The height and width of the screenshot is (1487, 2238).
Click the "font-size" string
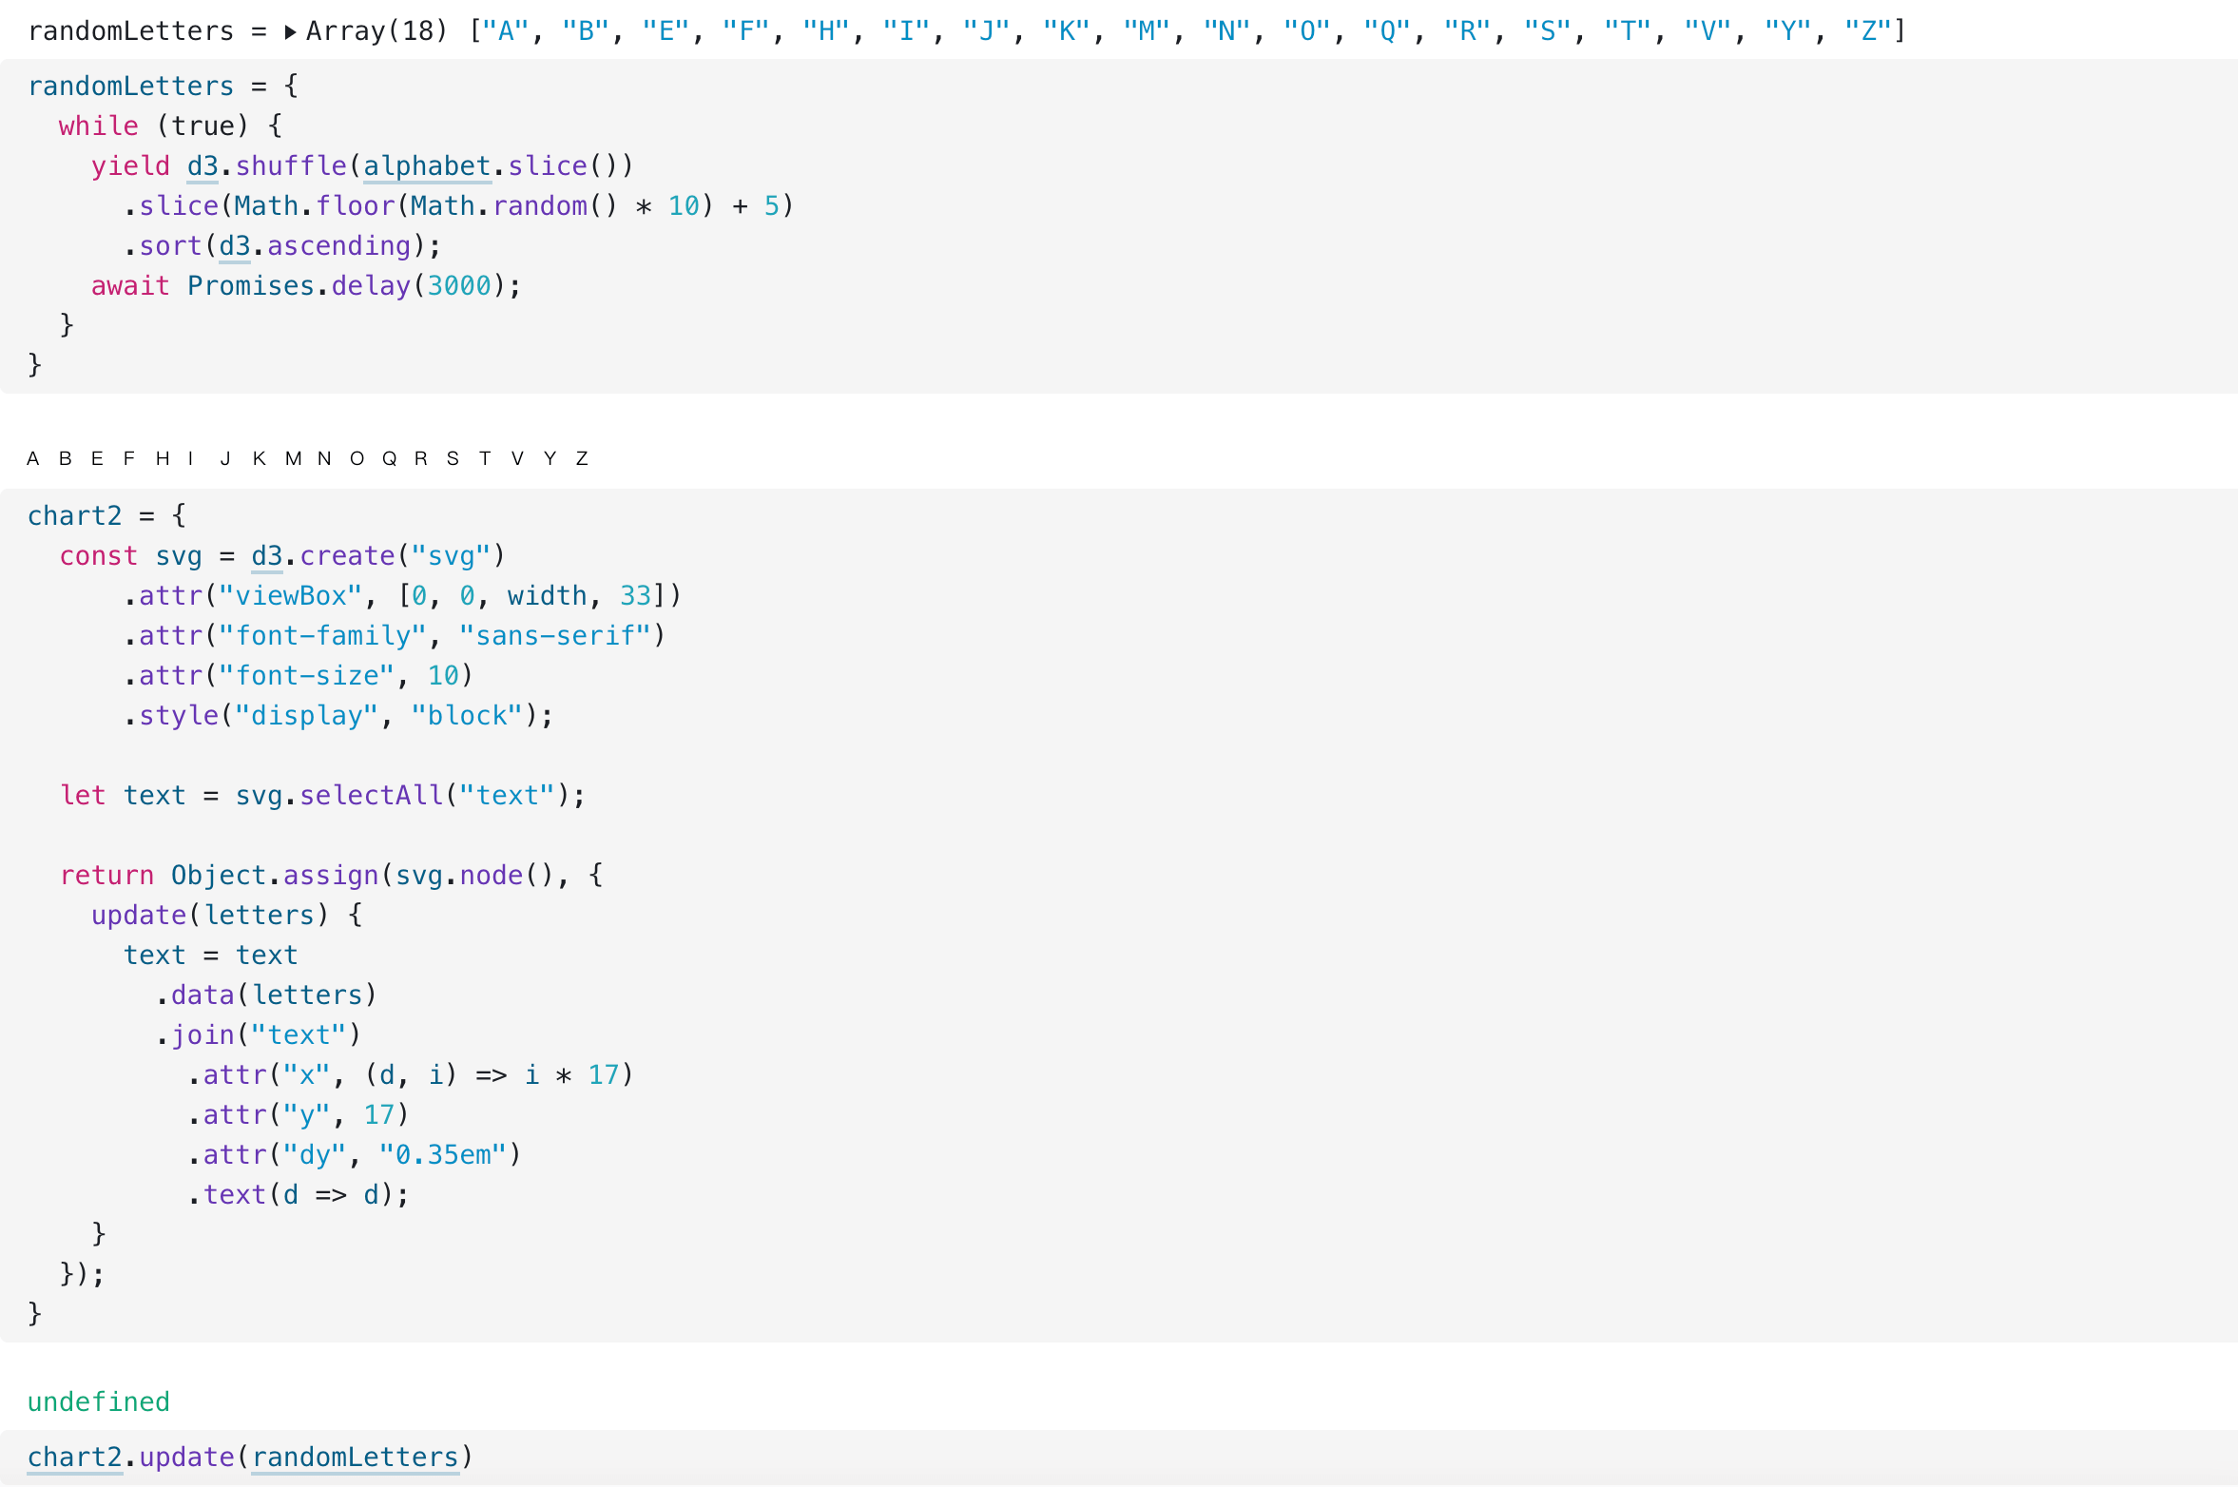pos(306,676)
